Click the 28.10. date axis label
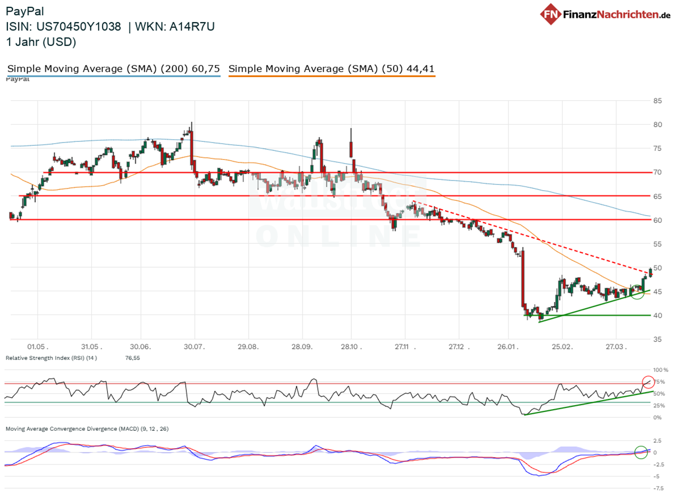676x493 pixels. pyautogui.click(x=351, y=347)
